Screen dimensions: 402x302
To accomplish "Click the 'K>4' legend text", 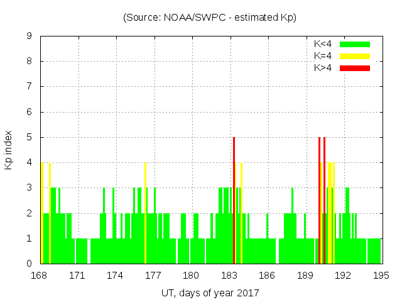I will point(323,67).
